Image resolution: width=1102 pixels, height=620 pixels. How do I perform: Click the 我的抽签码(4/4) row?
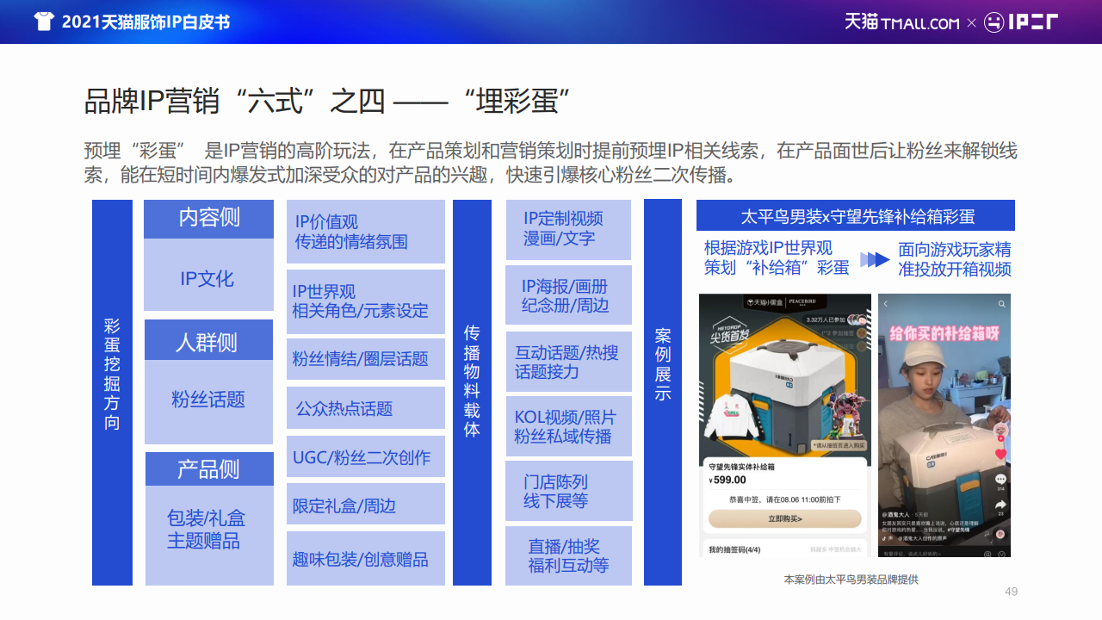point(785,549)
